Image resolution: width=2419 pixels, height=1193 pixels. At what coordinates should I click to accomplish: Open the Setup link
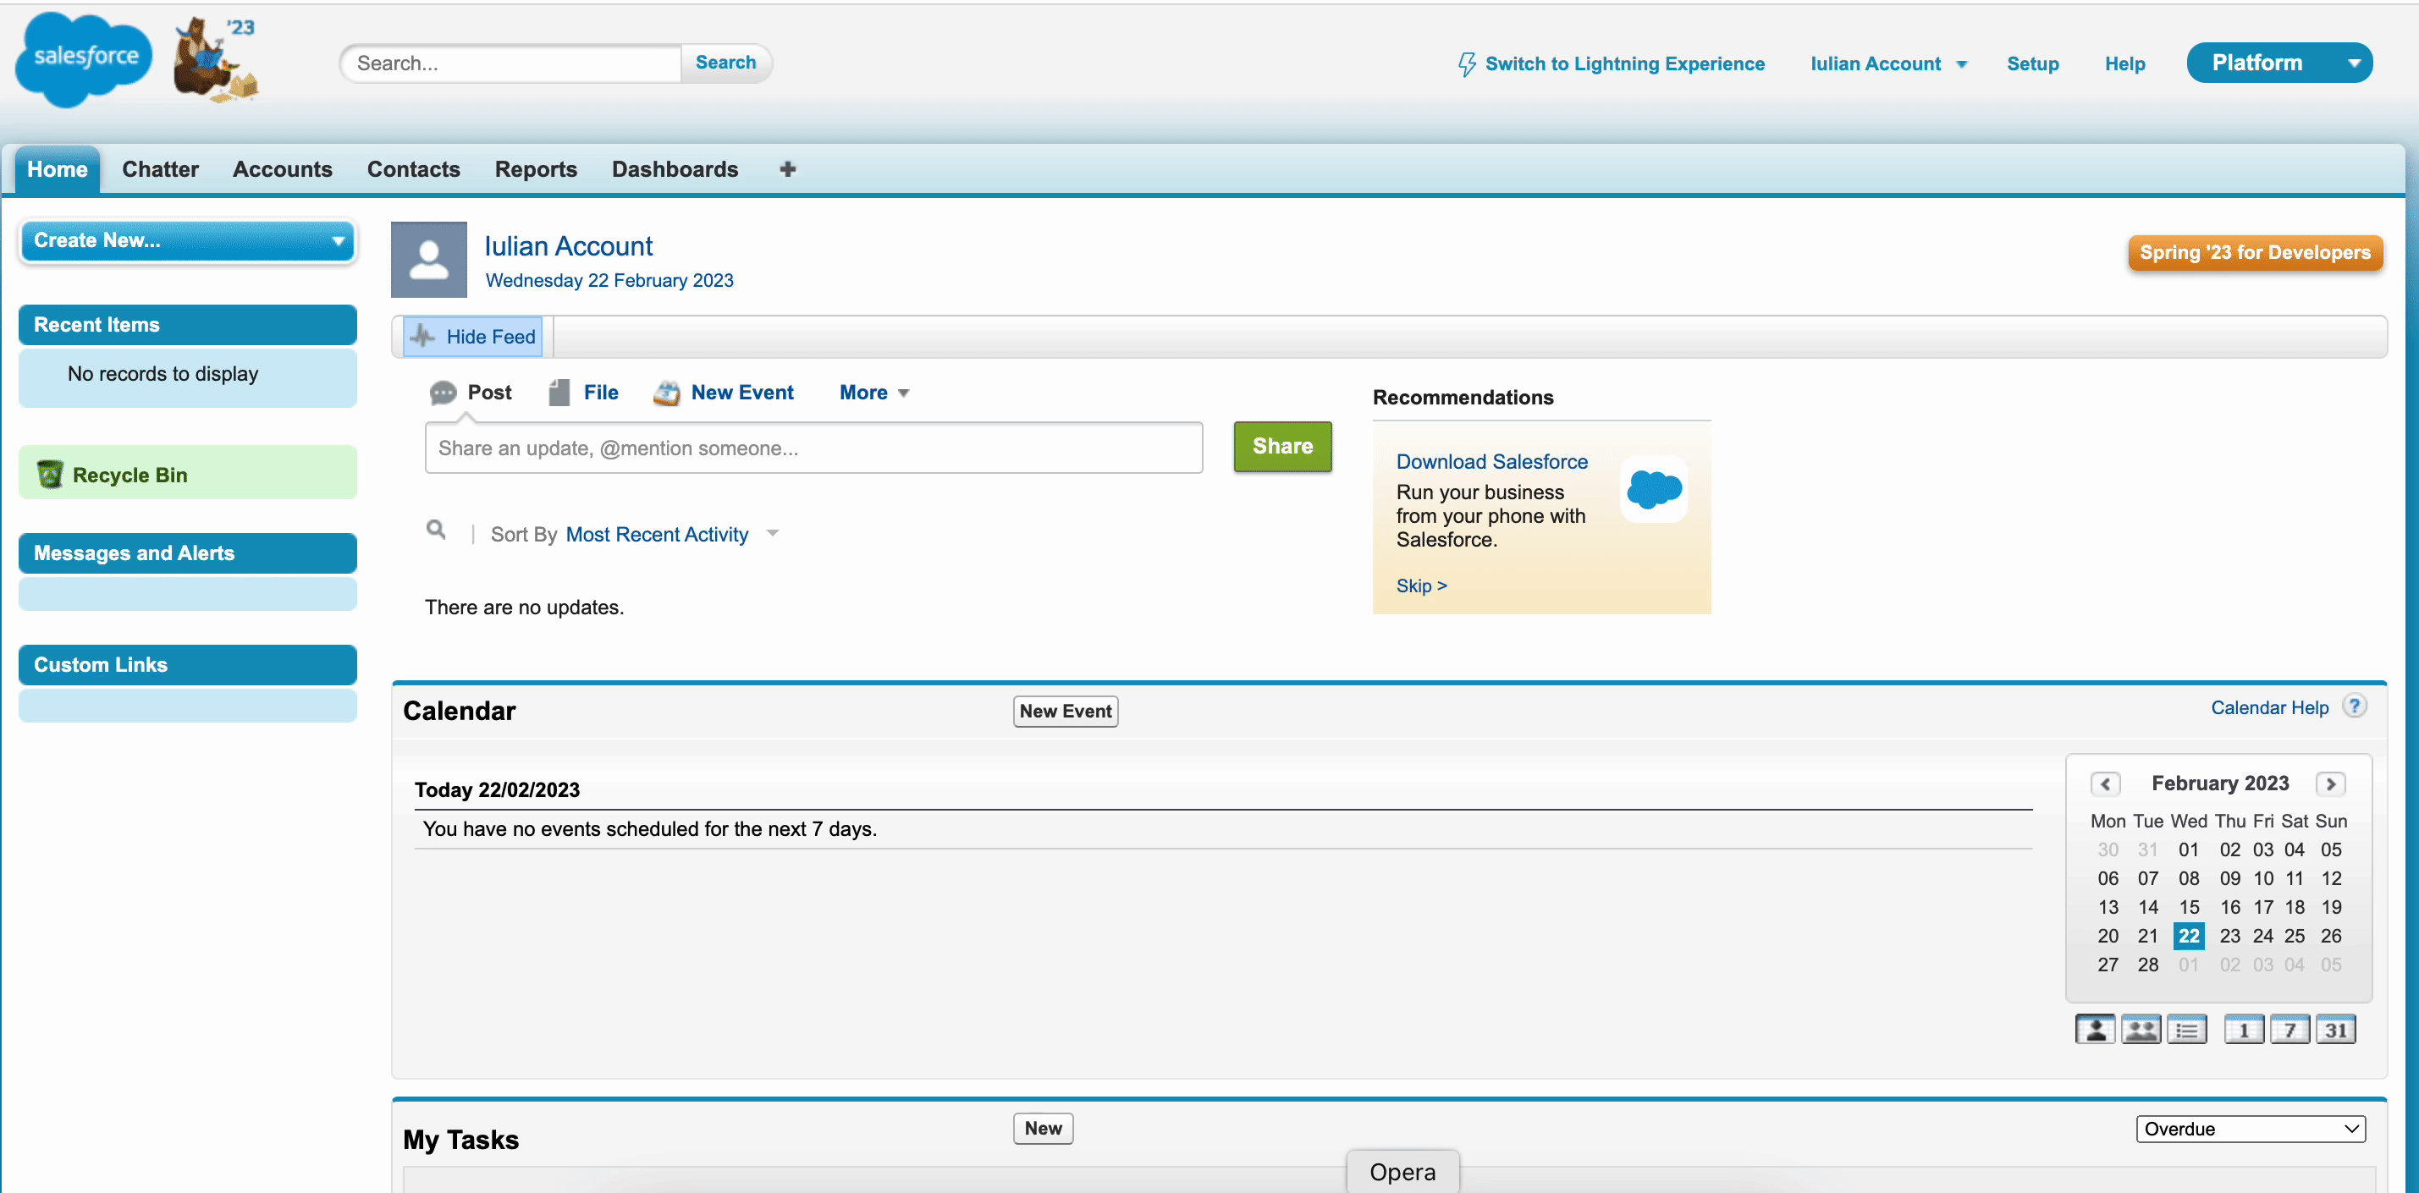click(2032, 63)
